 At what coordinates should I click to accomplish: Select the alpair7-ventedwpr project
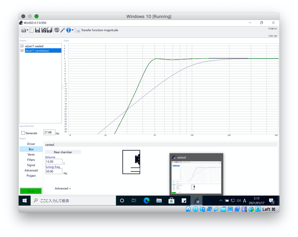point(43,50)
